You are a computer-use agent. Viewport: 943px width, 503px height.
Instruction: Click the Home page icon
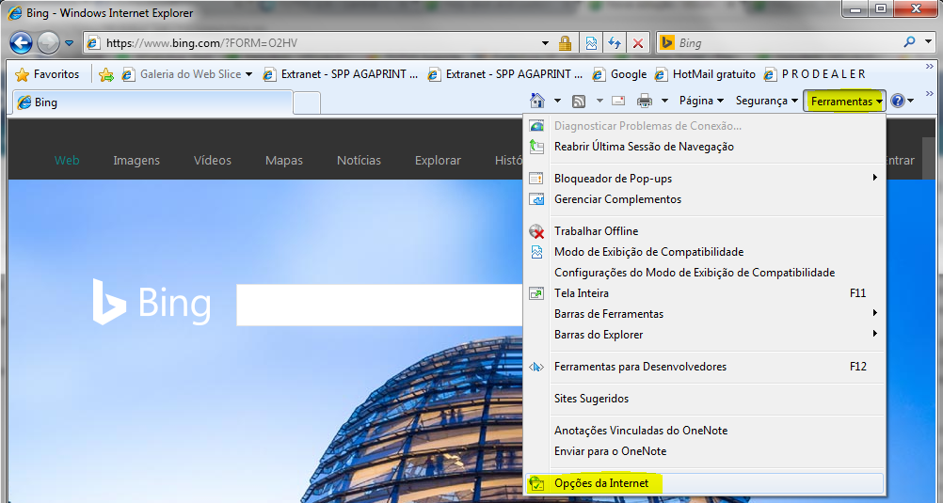click(537, 101)
